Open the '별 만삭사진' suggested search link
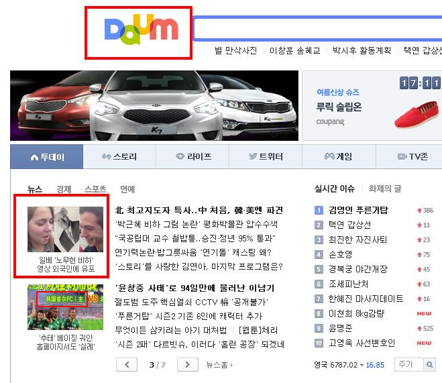 coord(235,50)
